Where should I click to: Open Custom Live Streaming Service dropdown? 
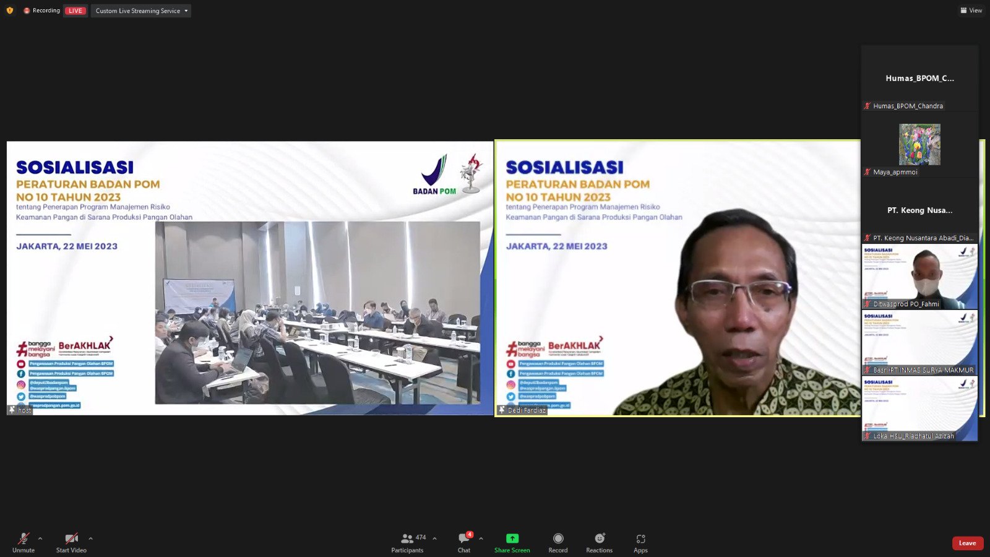coord(141,11)
